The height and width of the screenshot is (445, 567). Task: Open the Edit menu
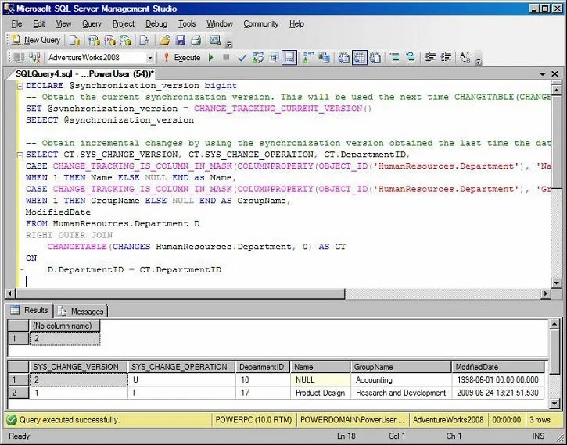coord(38,24)
